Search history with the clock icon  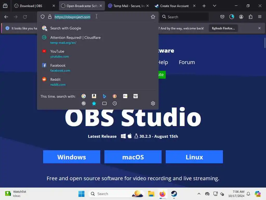pos(115,103)
